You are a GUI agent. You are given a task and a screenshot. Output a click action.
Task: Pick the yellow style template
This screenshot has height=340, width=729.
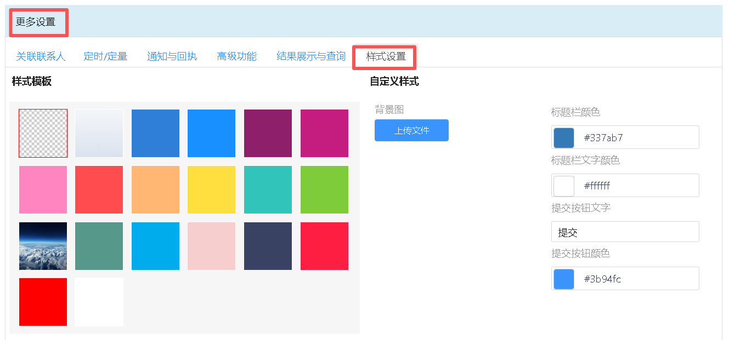211,189
